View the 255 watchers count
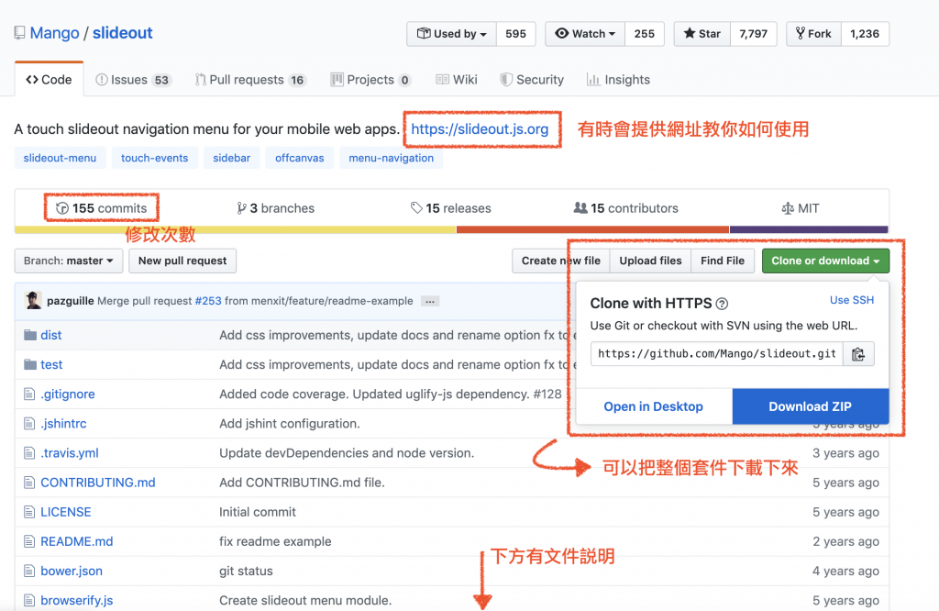Screen dimensions: 939x611 point(645,34)
